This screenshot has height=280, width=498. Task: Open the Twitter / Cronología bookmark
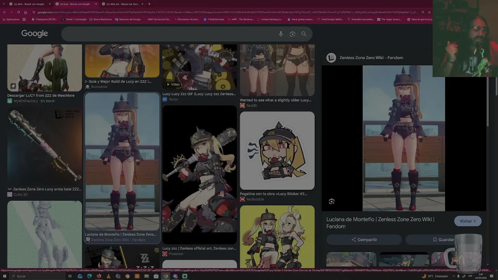click(x=74, y=19)
